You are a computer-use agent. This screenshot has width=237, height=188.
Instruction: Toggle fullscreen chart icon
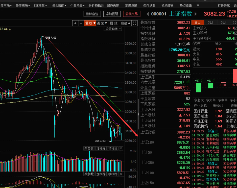(134, 23)
